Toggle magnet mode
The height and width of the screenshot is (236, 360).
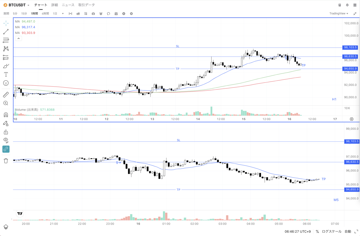6,115
